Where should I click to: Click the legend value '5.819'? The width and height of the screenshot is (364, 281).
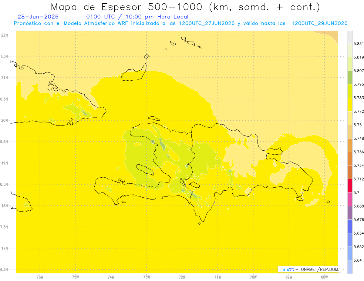point(359,57)
